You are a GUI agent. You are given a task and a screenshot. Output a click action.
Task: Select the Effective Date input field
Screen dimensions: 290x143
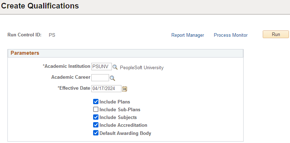click(x=106, y=88)
